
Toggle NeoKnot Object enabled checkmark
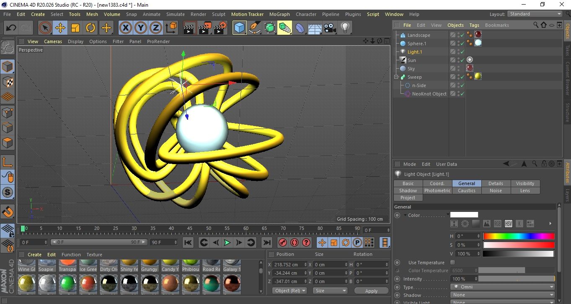point(462,94)
